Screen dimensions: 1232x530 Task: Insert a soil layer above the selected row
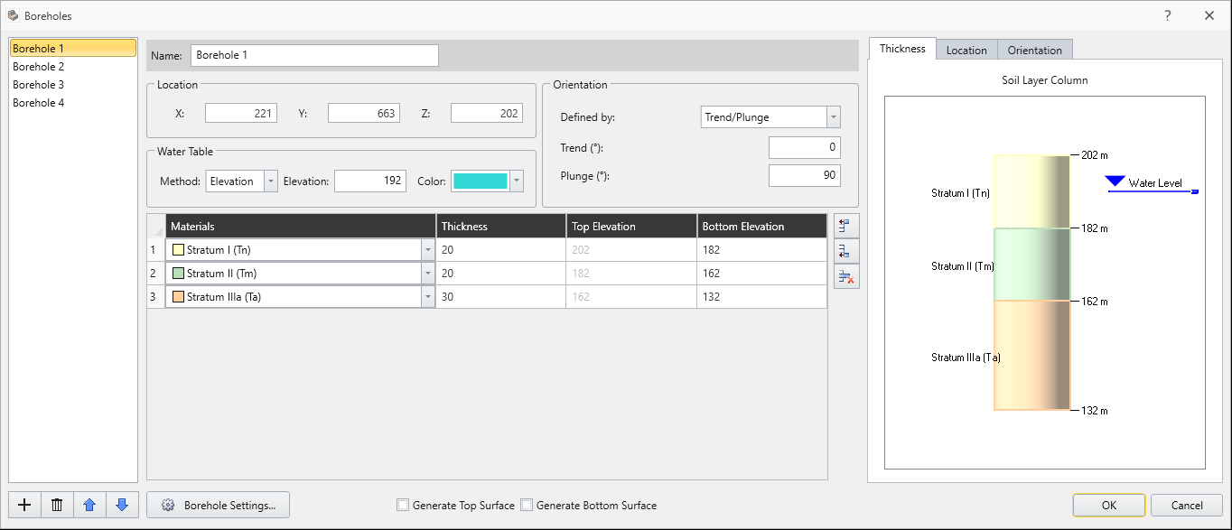[x=846, y=226]
